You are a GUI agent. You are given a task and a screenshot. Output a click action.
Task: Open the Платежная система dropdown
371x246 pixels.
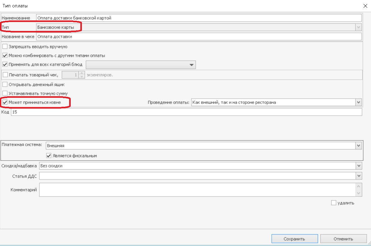[x=359, y=145]
